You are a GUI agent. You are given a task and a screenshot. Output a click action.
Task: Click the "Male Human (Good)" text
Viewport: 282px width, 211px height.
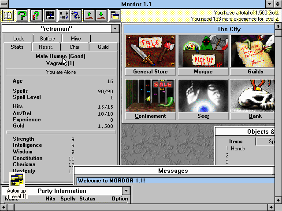(x=61, y=56)
